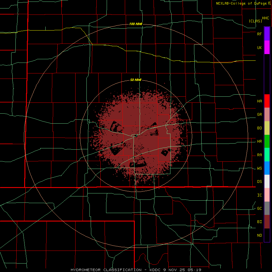Click the WS blue legend swatch
This screenshot has height=272, width=272.
(x=267, y=168)
